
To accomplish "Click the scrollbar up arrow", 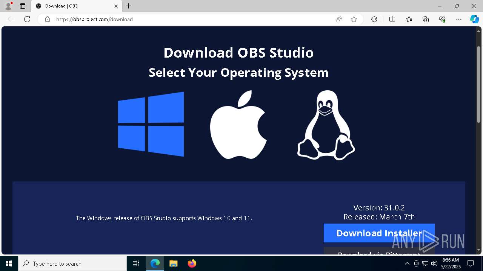I will [478, 30].
